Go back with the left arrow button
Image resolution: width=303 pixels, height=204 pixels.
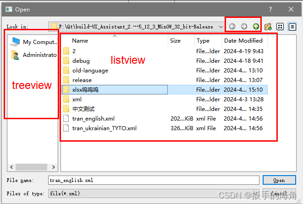point(232,26)
